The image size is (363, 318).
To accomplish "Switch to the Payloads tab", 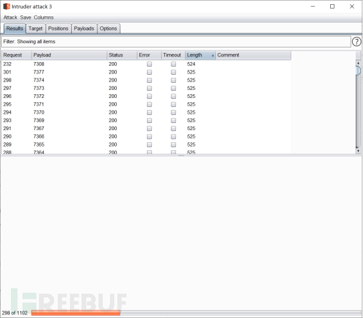I will 84,29.
